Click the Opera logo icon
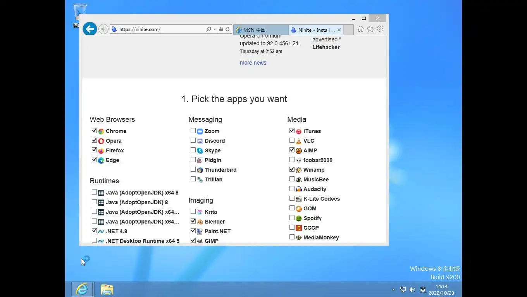This screenshot has height=297, width=527. tap(101, 141)
